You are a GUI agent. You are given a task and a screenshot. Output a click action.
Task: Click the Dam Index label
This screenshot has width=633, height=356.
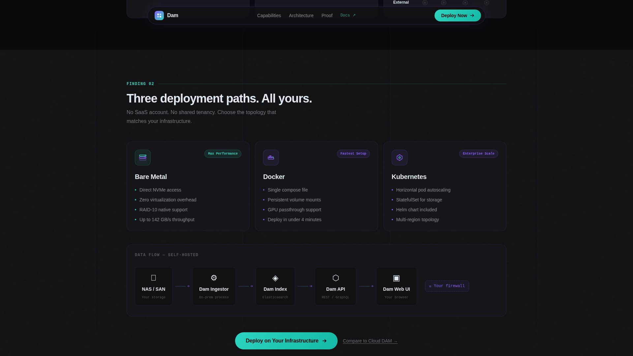[x=275, y=289]
